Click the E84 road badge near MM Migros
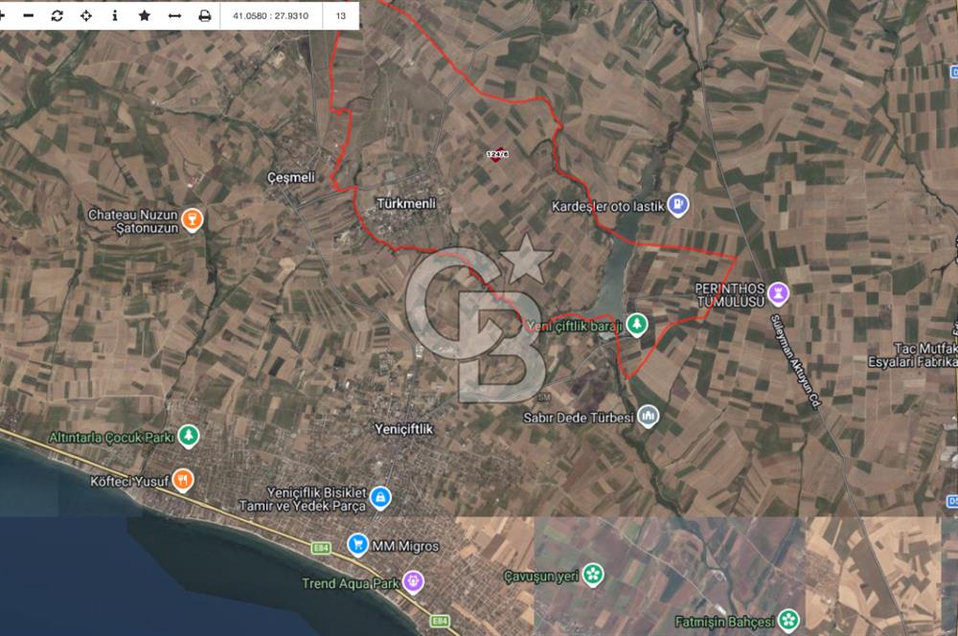This screenshot has height=636, width=958. click(x=321, y=548)
